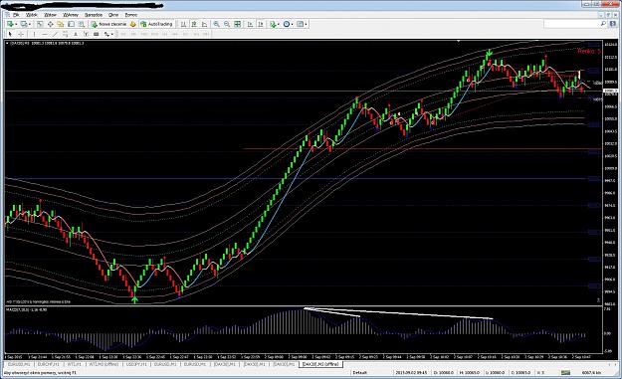Select the text label tool
The width and height of the screenshot is (622, 379).
[x=86, y=34]
